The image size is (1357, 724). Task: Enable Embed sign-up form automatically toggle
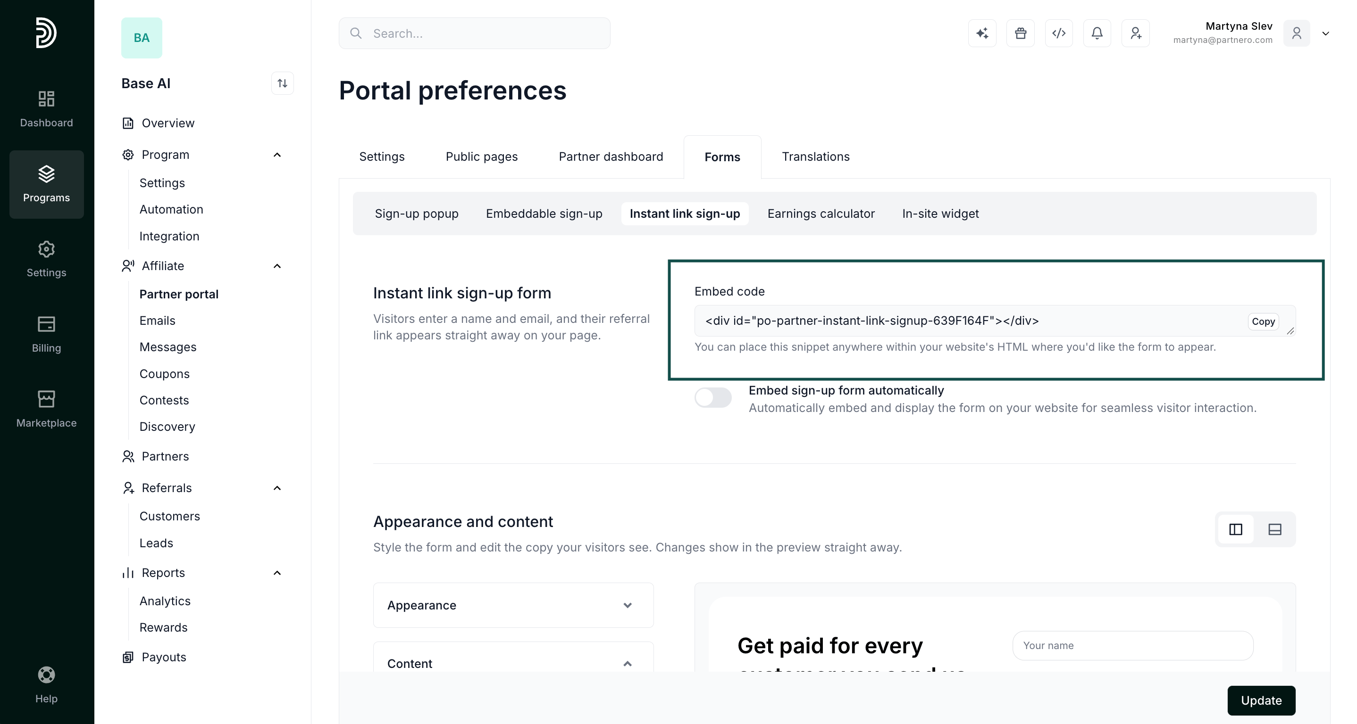point(713,397)
